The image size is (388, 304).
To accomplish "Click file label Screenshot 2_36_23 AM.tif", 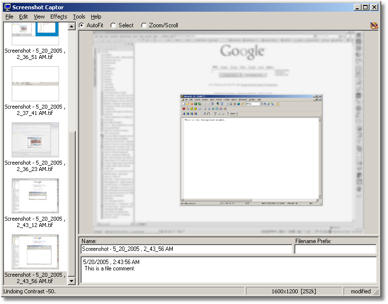I will (x=35, y=166).
